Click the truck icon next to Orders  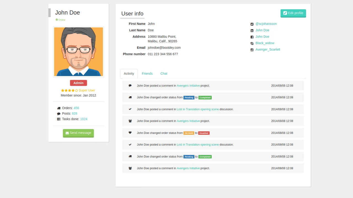[x=58, y=108]
